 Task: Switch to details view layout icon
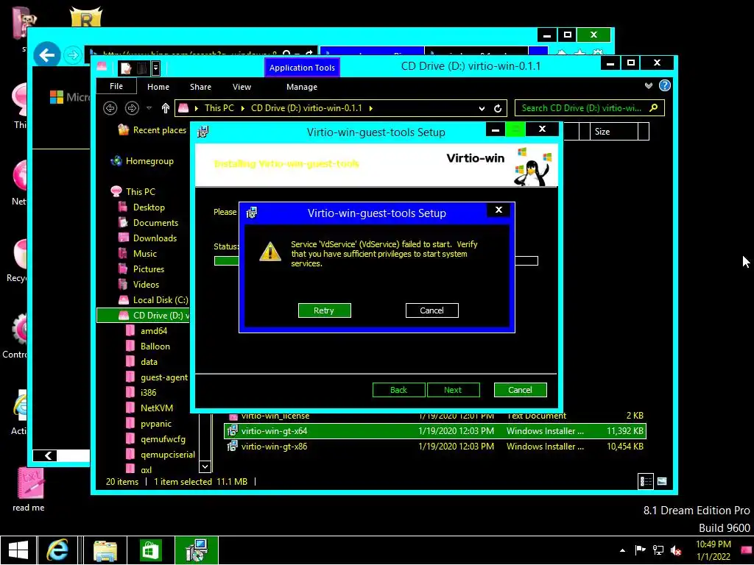click(x=646, y=481)
